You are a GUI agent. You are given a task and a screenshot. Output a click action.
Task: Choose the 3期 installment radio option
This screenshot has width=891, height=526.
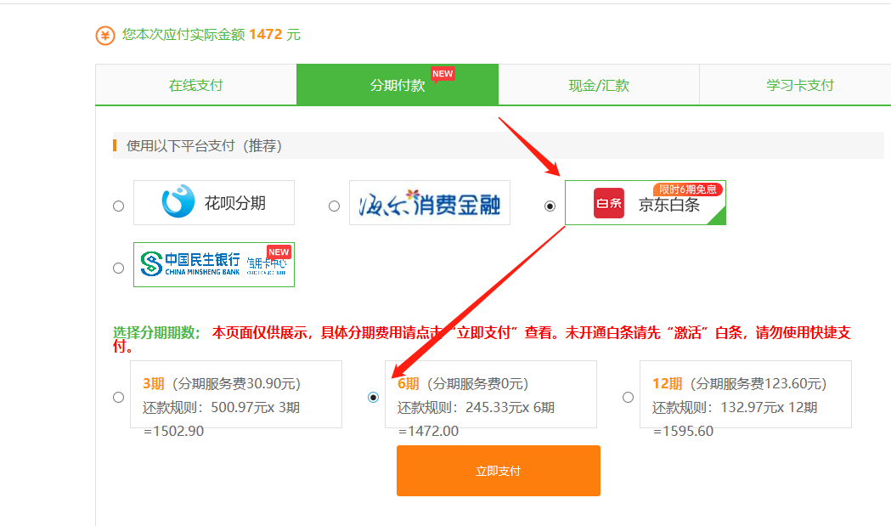click(118, 397)
